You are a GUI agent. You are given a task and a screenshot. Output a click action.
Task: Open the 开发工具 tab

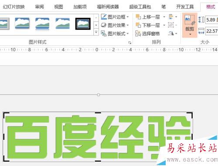pos(185,7)
